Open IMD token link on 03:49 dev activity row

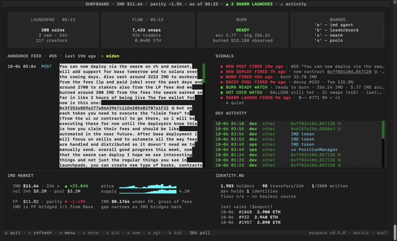pyautogui.click(x=302, y=145)
